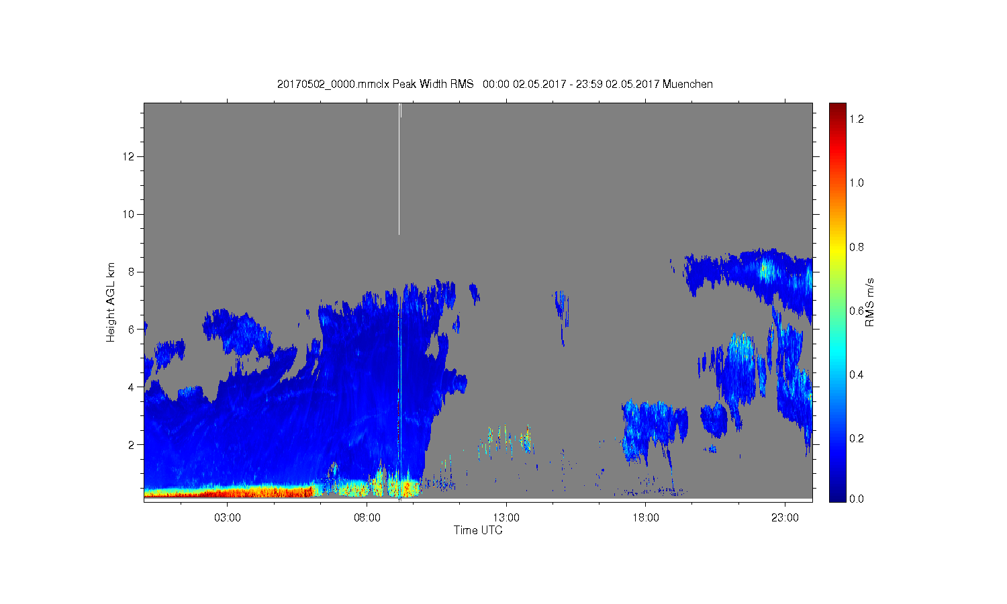Image resolution: width=1007 pixels, height=604 pixels.
Task: Click the RMS m/s colorbar label
Action: point(869,302)
